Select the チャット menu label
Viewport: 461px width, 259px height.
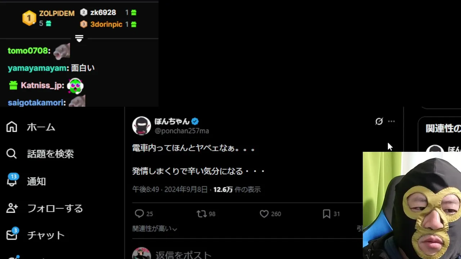pyautogui.click(x=46, y=235)
